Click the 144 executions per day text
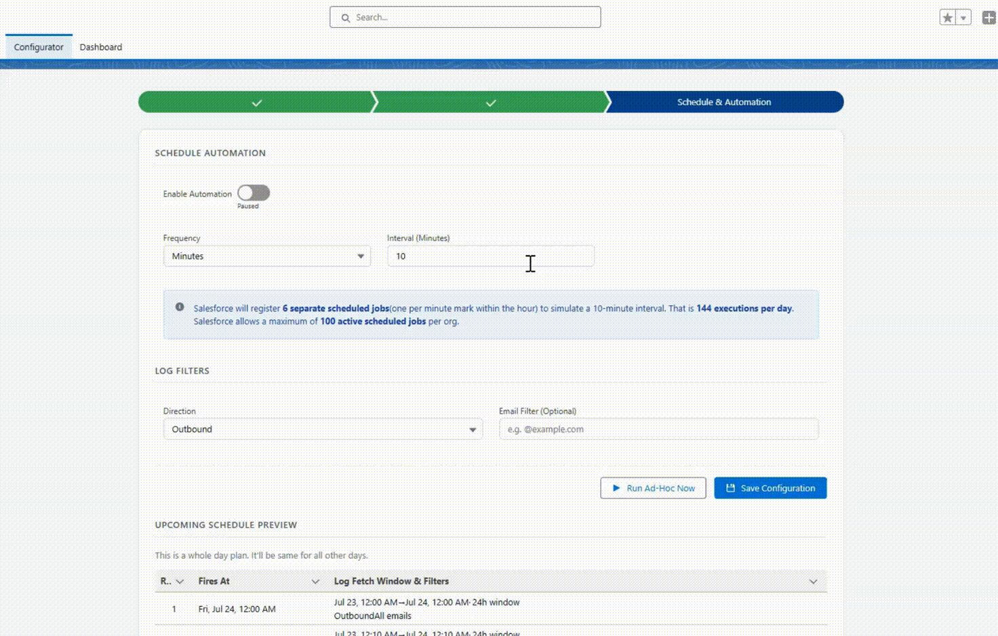This screenshot has width=998, height=636. coord(744,308)
